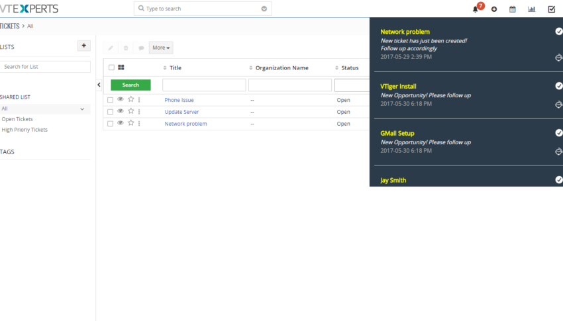This screenshot has width=563, height=321.
Task: Open row options dots for Phone Issue
Action: pos(139,100)
